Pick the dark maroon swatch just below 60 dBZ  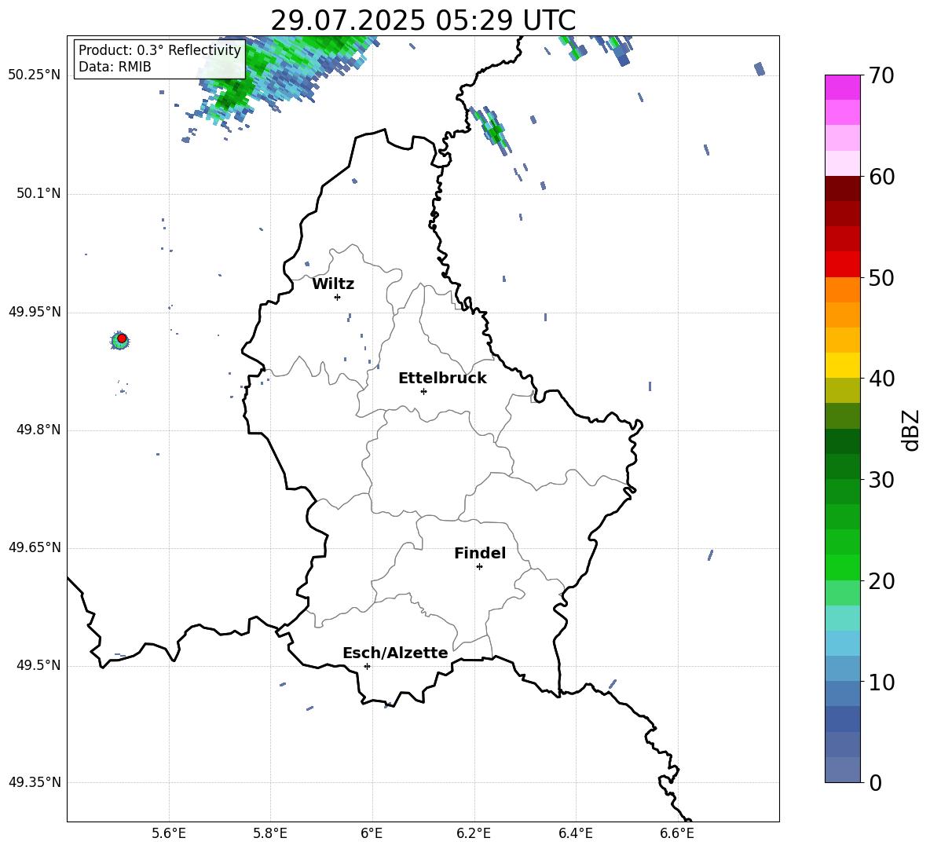[x=842, y=188]
